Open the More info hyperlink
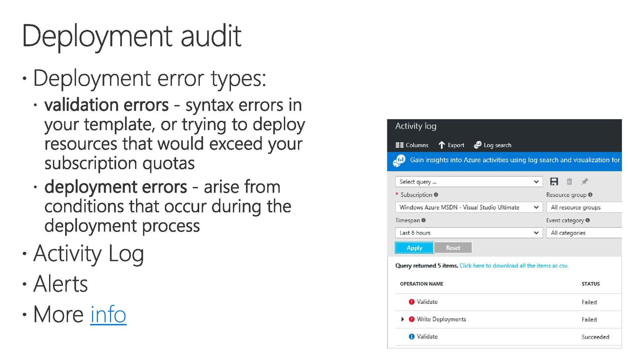 [x=108, y=314]
